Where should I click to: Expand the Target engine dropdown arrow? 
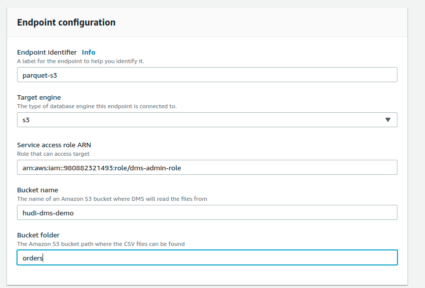tap(388, 120)
